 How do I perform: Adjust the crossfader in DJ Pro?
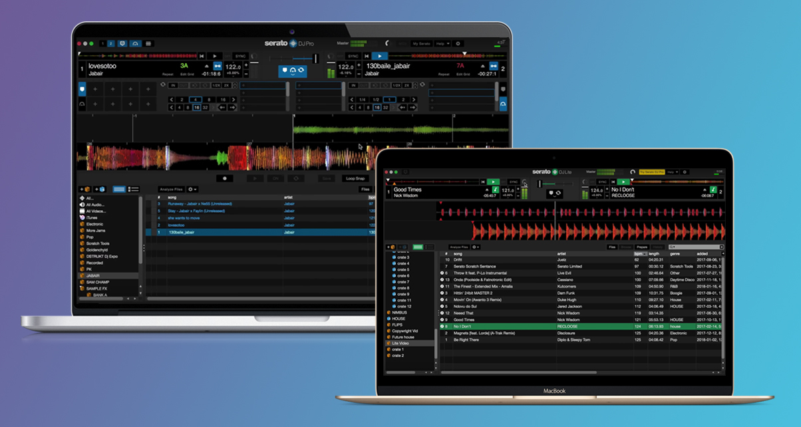point(293,58)
